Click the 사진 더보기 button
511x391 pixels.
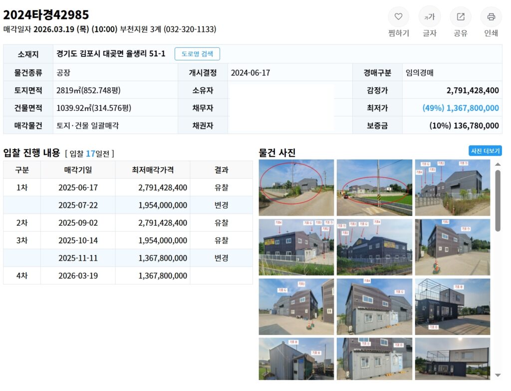pyautogui.click(x=485, y=151)
